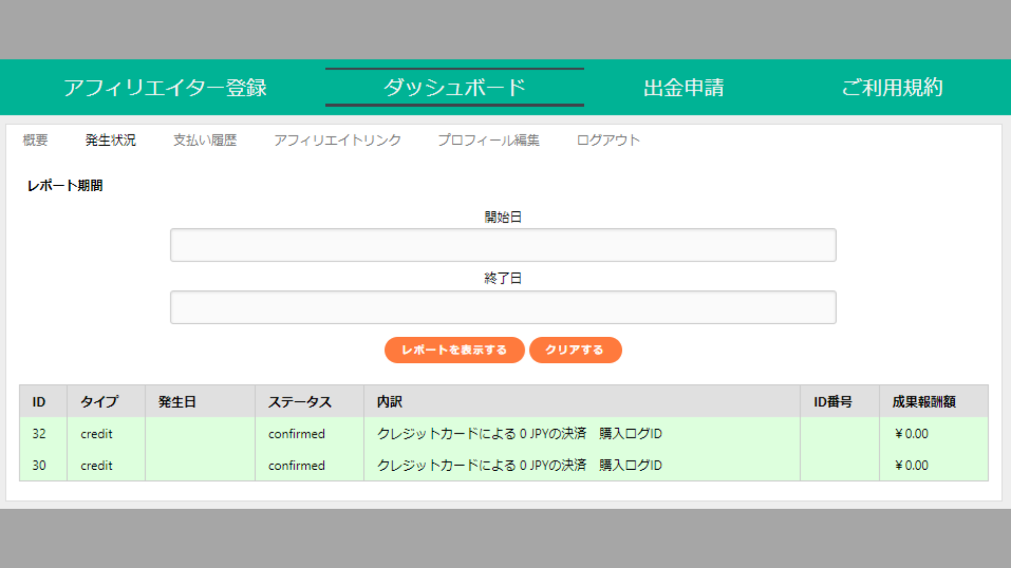Focus the 終了日 date input field
This screenshot has height=568, width=1011.
[503, 307]
